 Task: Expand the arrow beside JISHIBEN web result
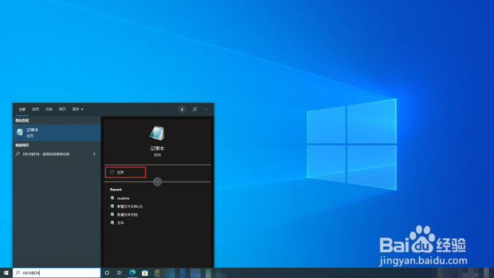click(x=94, y=154)
